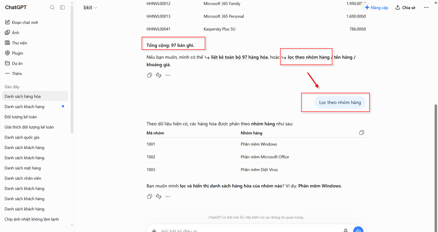Start a new chat via Đoạn chat mới
Screen dimensions: 438x232
click(x=21, y=22)
